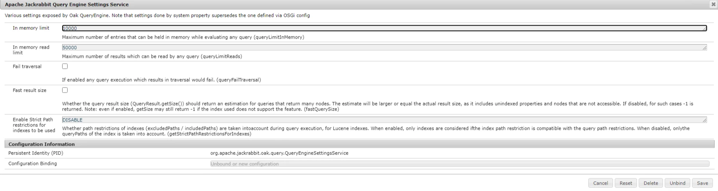The image size is (718, 191).
Task: Click the Configuration Binding label
Action: point(33,164)
